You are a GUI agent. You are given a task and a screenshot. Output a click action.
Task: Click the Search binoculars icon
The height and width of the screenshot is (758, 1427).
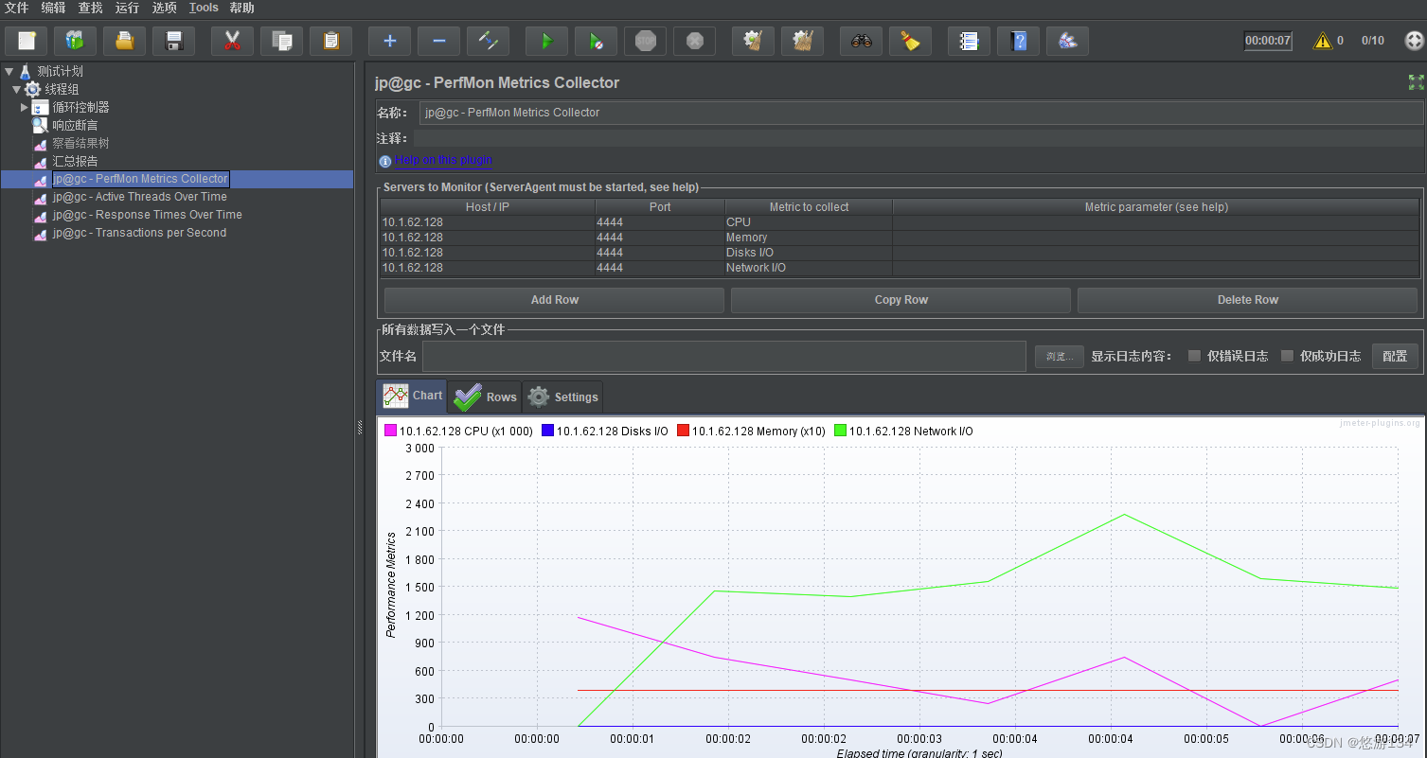(861, 41)
